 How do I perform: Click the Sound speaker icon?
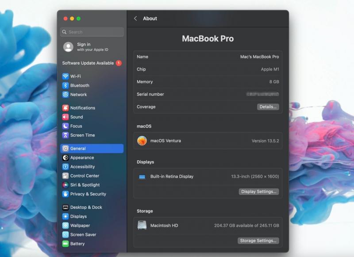[x=65, y=117]
